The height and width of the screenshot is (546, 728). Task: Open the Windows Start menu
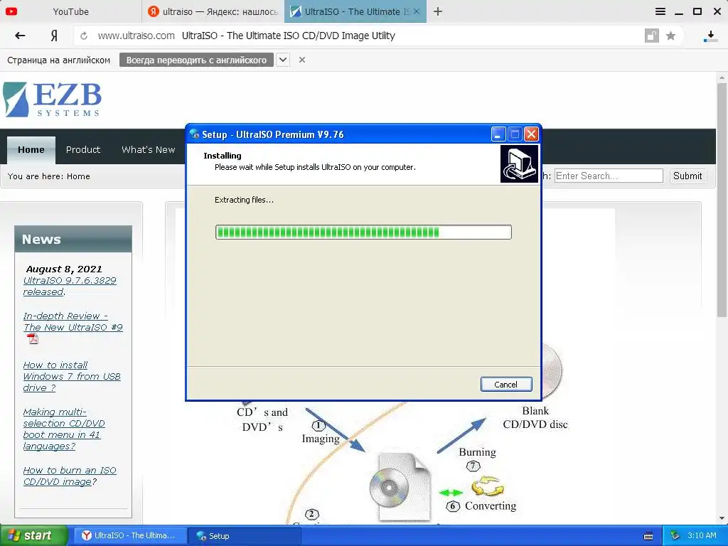[33, 535]
